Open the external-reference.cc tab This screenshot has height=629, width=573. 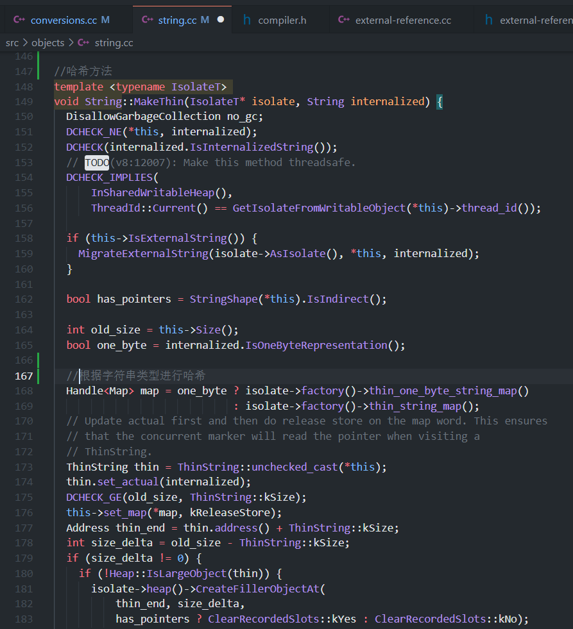click(402, 20)
